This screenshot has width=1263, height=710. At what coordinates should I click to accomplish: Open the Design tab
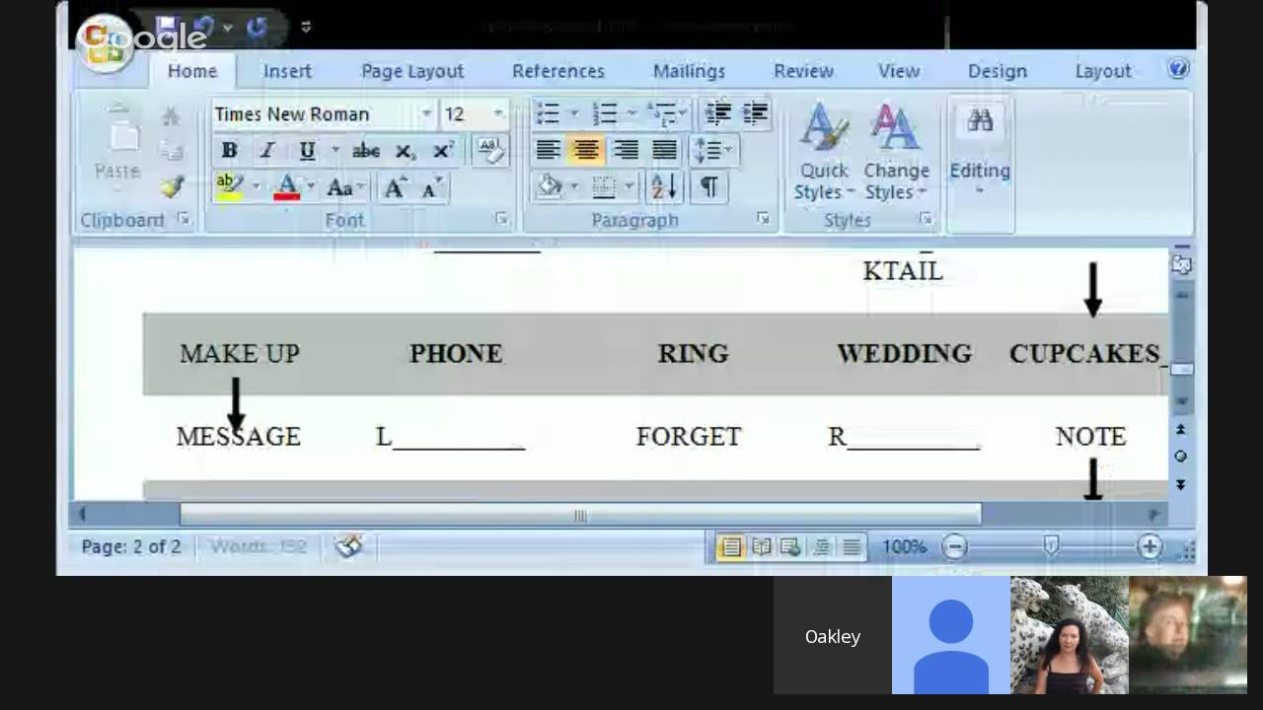pos(998,71)
